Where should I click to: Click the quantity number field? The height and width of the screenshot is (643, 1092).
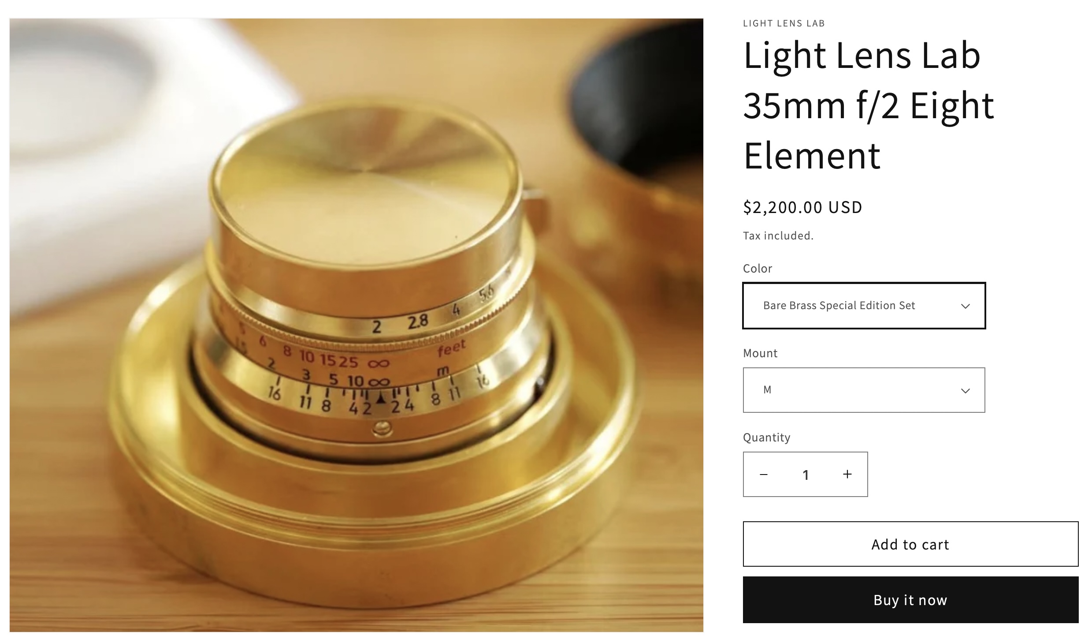point(805,475)
